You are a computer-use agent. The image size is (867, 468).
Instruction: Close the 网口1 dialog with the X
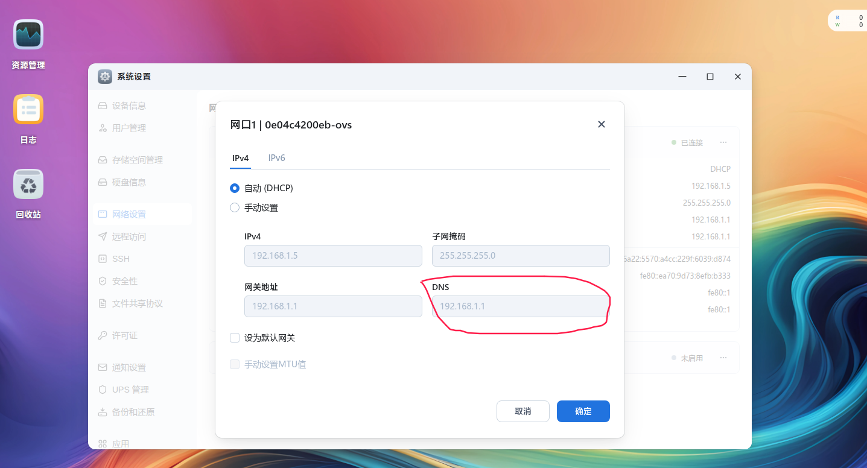[x=601, y=124]
